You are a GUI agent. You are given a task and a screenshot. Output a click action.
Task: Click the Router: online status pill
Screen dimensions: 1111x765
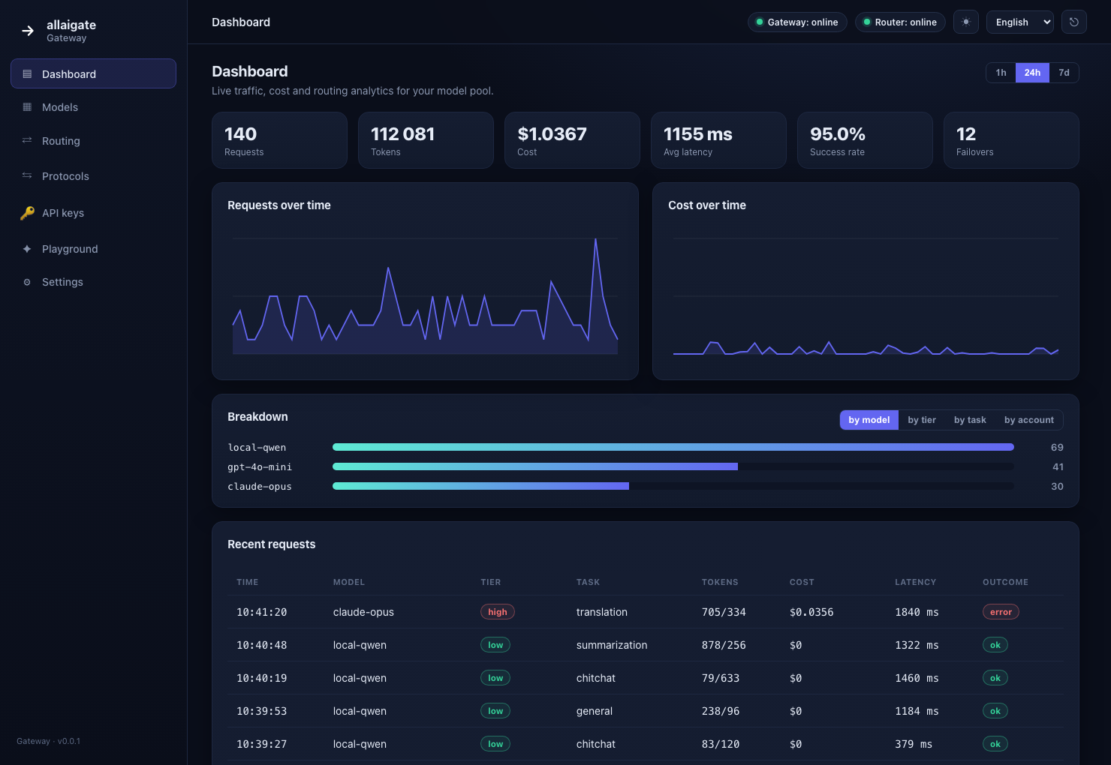[x=900, y=22]
